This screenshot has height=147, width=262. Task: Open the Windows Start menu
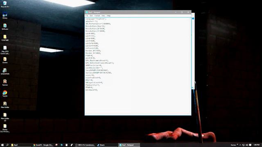[x=2, y=145]
